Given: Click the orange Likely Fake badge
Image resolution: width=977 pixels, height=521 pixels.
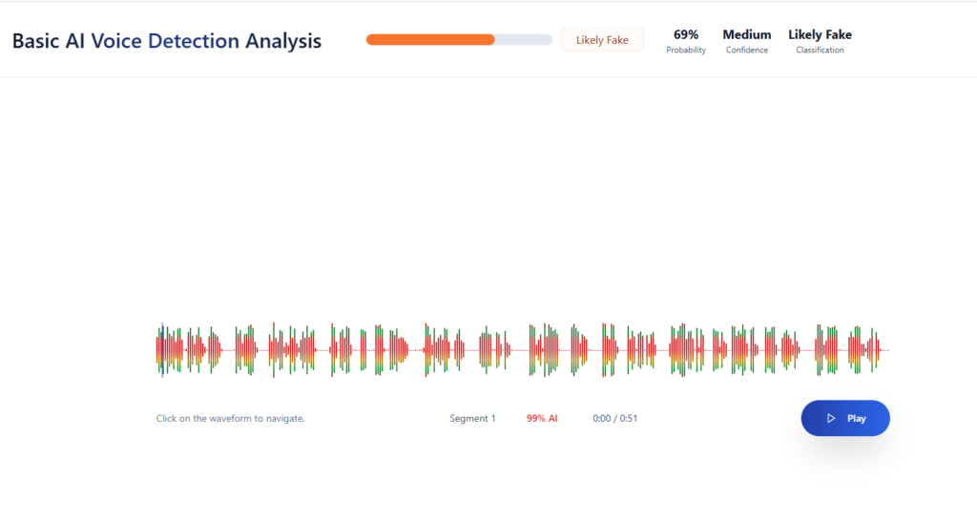Looking at the screenshot, I should [602, 40].
